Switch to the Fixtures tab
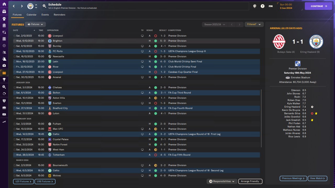Screen dimensions: 335x188 point(17,15)
